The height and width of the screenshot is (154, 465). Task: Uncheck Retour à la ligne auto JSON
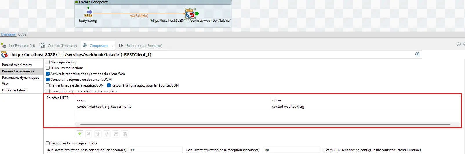pyautogui.click(x=109, y=85)
